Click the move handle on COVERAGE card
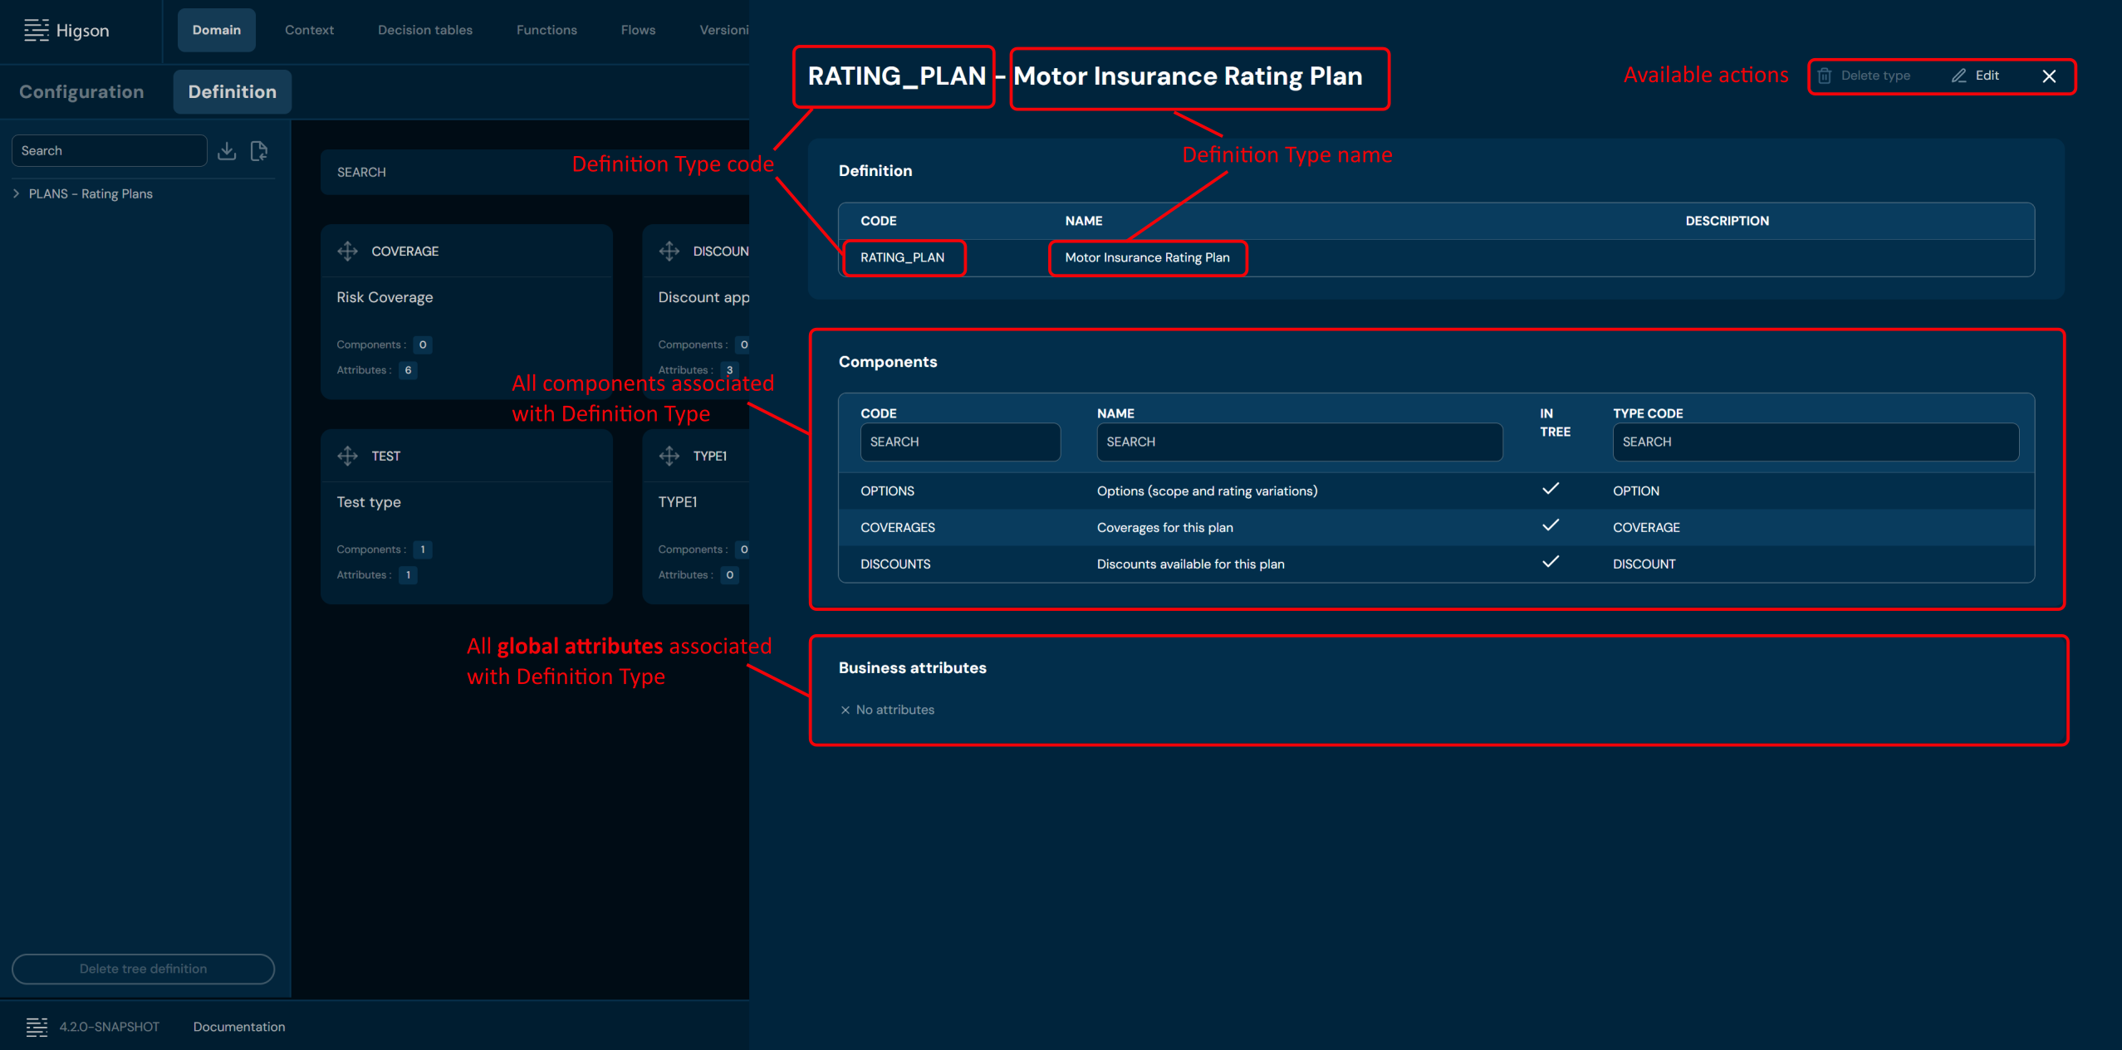Image resolution: width=2122 pixels, height=1050 pixels. tap(348, 251)
